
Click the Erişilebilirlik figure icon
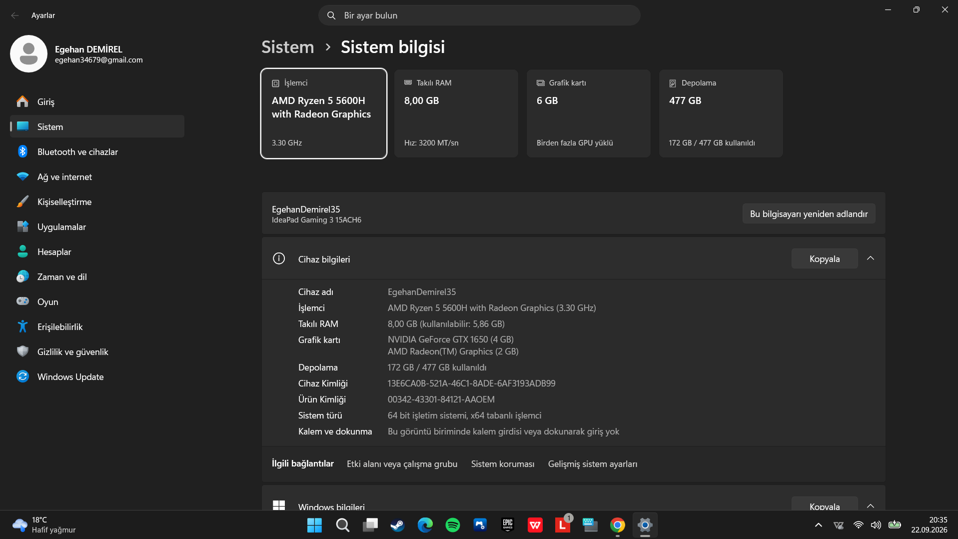[x=22, y=326]
